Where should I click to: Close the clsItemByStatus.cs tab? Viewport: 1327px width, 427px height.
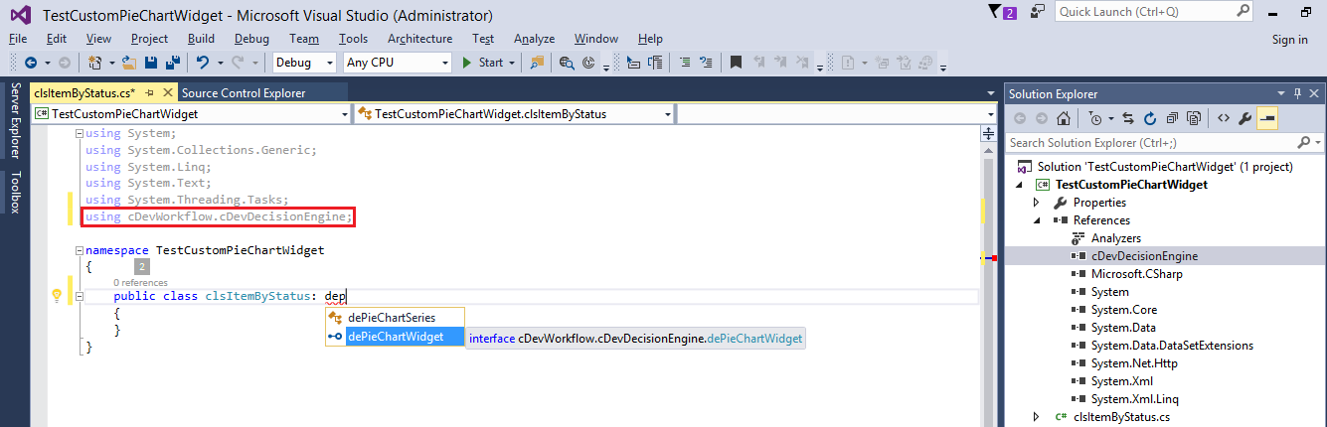168,93
